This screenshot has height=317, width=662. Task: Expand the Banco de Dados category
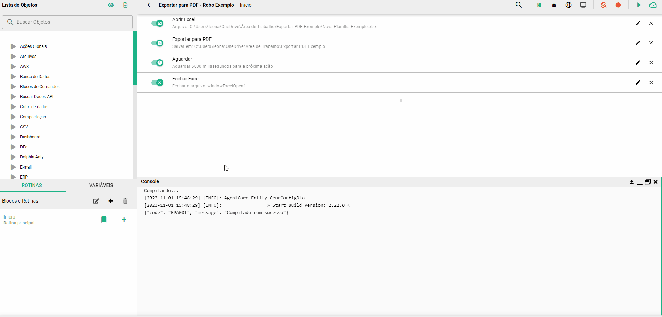(x=13, y=77)
